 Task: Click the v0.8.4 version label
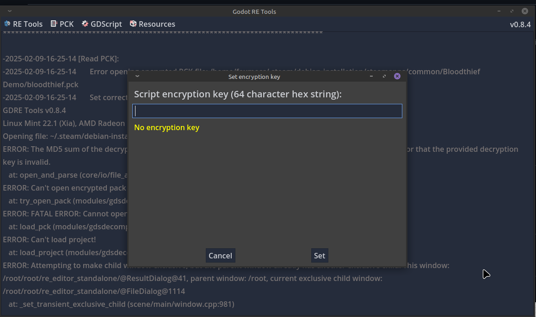[x=520, y=24]
